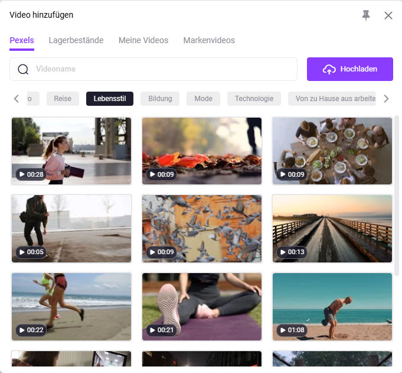
Task: Click the search magnifier icon
Action: pyautogui.click(x=23, y=69)
